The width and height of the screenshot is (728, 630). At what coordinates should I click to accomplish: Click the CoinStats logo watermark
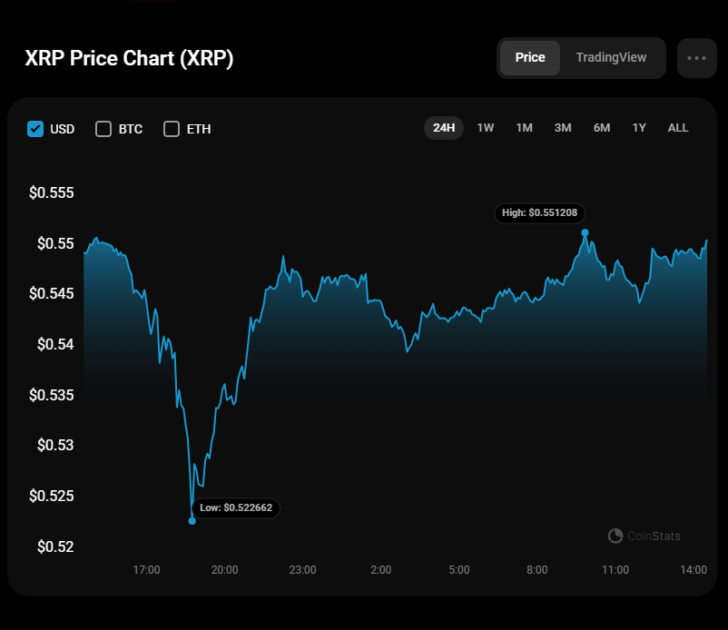[x=644, y=536]
